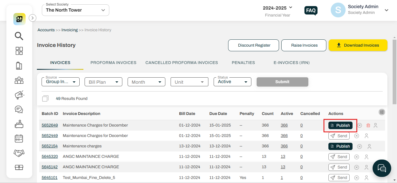Open the chat support bubble icon
Screen dimensions: 397x183
coord(382,168)
